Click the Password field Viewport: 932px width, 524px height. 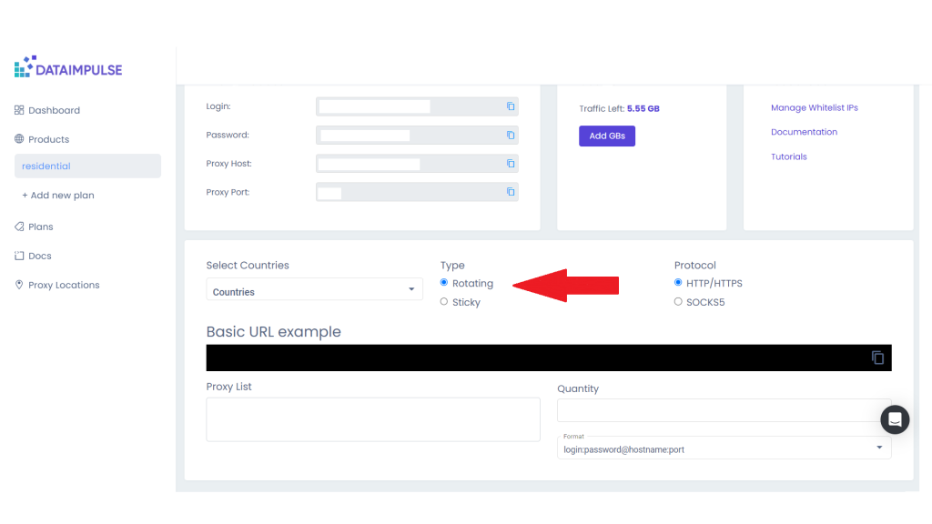click(417, 135)
